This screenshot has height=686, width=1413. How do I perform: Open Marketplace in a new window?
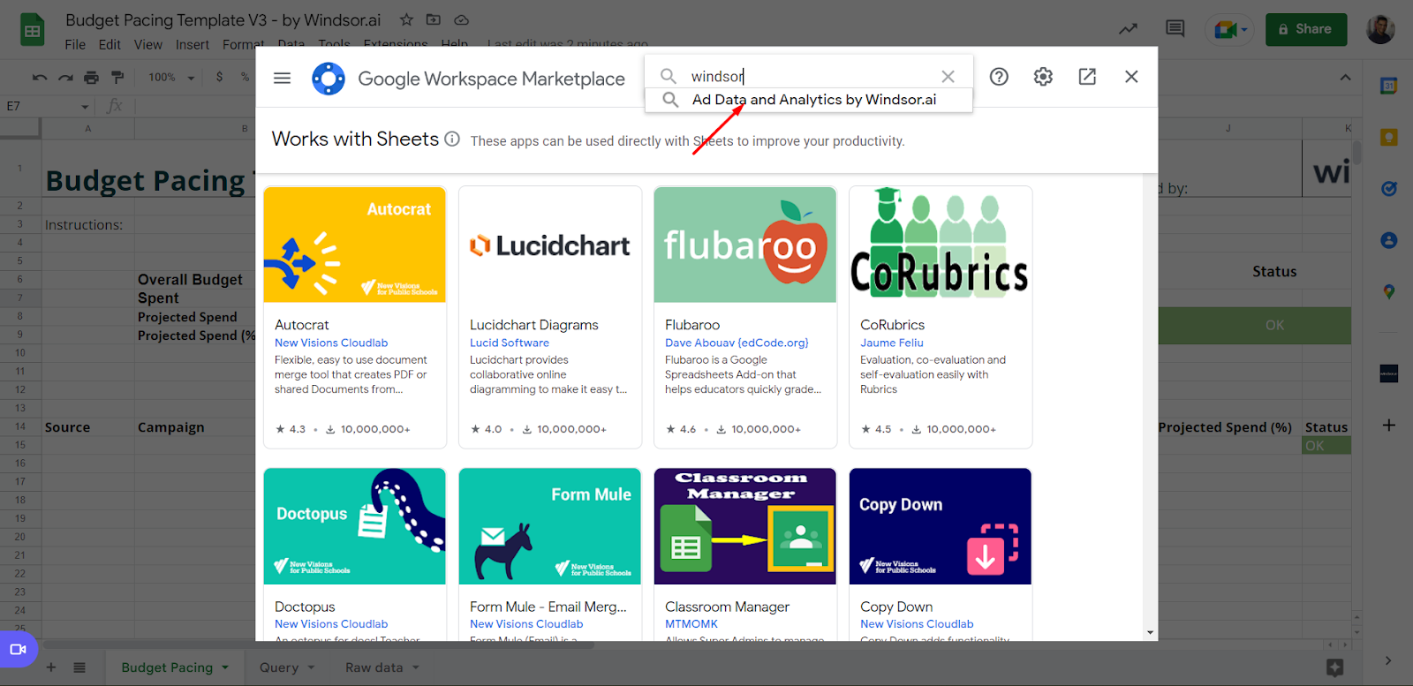(x=1087, y=77)
